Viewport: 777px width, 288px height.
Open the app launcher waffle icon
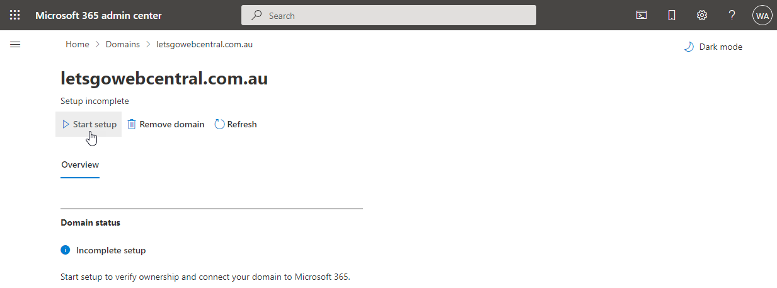pyautogui.click(x=15, y=15)
